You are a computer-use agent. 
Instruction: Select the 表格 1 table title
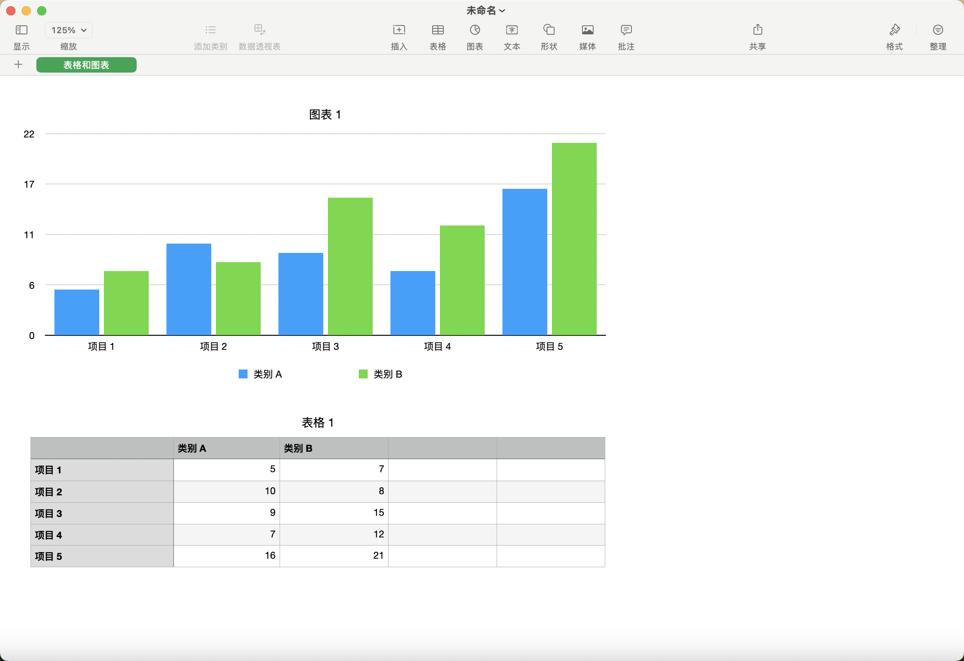(317, 422)
